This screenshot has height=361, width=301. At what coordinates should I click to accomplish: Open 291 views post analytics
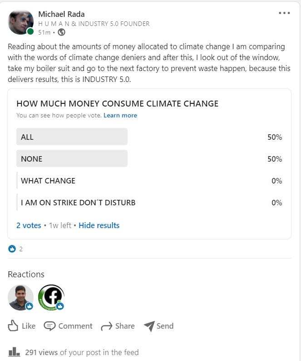click(x=82, y=352)
